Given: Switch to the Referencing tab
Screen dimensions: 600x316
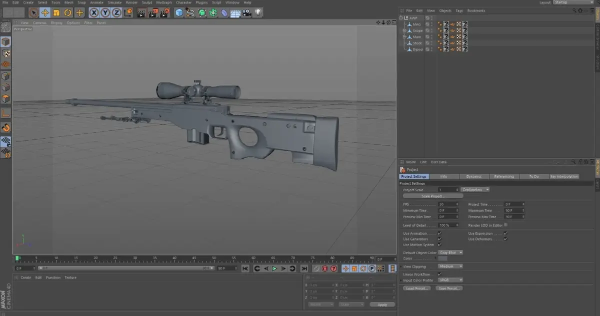Looking at the screenshot, I should (503, 176).
